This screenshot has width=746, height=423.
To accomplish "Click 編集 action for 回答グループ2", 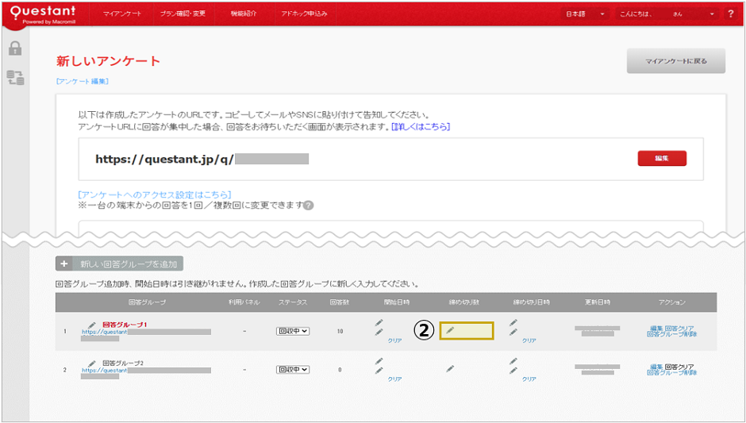I will click(x=656, y=367).
